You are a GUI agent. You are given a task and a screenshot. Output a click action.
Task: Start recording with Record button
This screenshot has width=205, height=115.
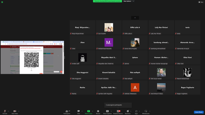(98, 112)
